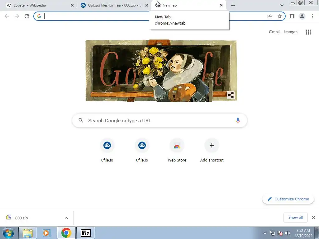Share the Google Doodle
Image resolution: width=319 pixels, height=239 pixels.
click(x=231, y=95)
